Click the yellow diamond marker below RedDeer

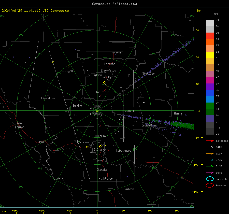pyautogui.click(x=105, y=83)
